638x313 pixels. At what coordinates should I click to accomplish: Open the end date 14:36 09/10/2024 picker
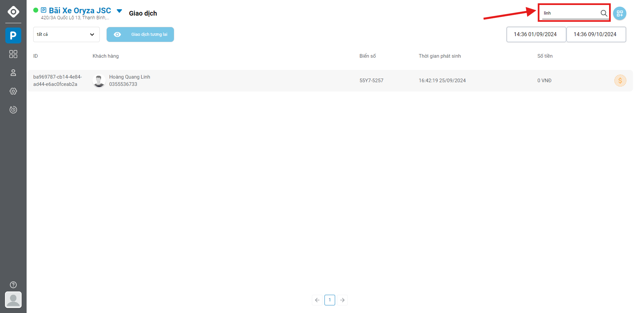click(596, 34)
